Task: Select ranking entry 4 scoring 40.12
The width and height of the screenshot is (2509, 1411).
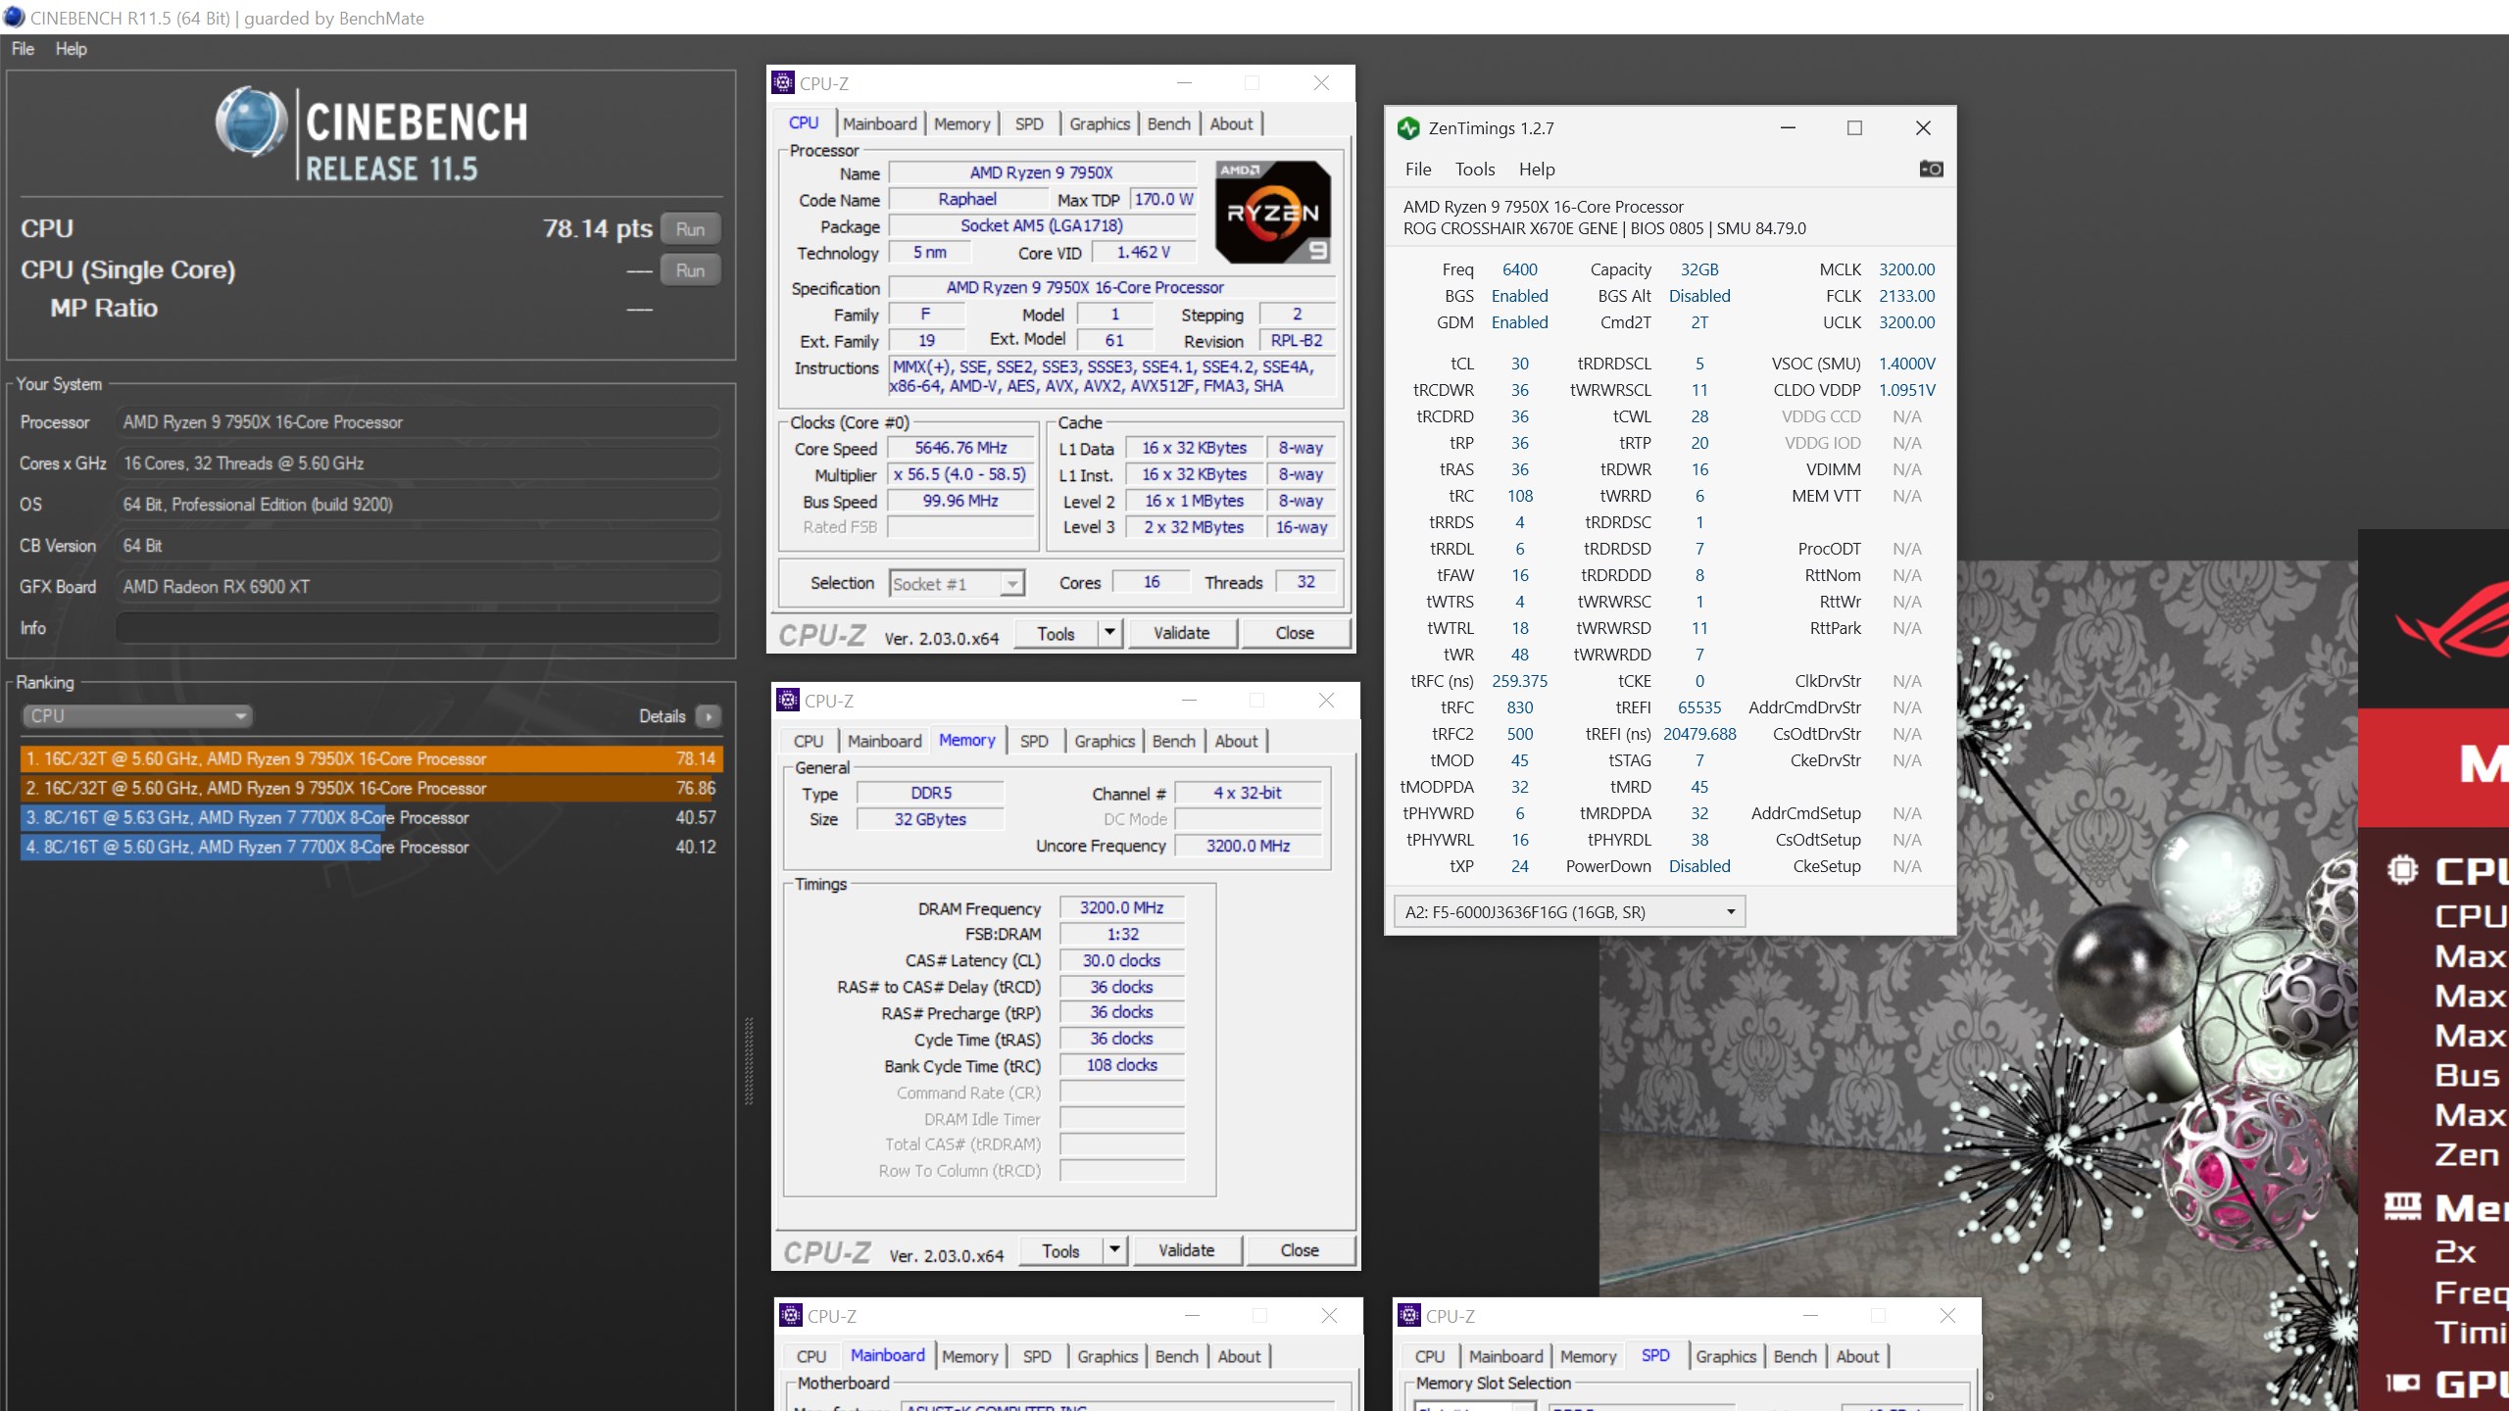Action: [371, 847]
